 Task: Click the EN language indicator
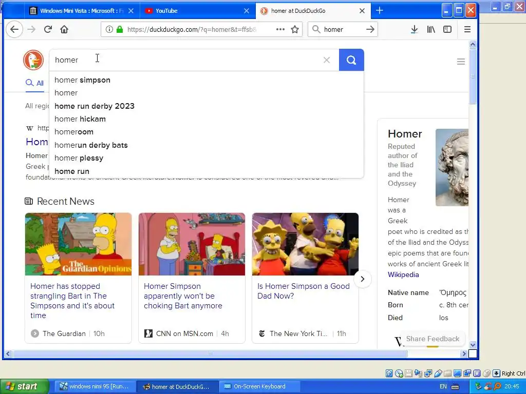click(443, 386)
